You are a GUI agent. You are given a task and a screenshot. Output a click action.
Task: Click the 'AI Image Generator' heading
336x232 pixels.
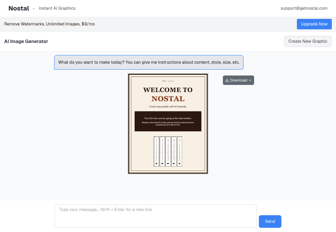[26, 41]
